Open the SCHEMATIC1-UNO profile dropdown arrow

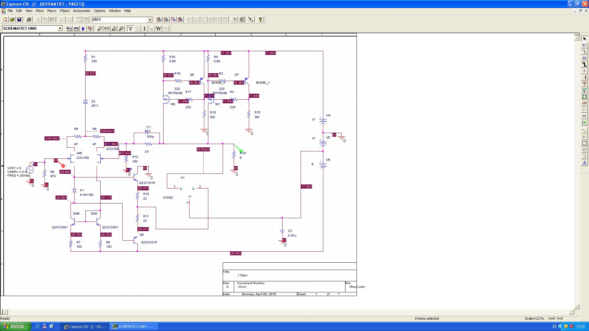coord(60,29)
